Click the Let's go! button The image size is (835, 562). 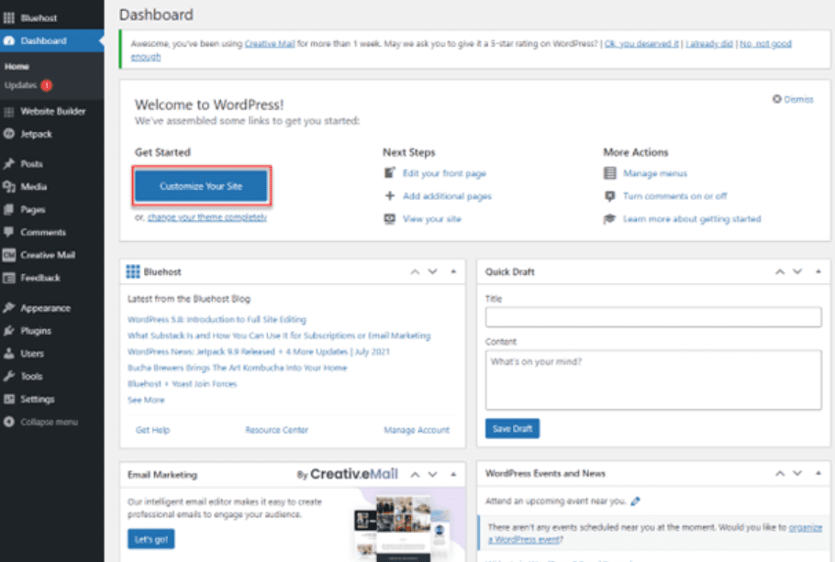pos(150,539)
